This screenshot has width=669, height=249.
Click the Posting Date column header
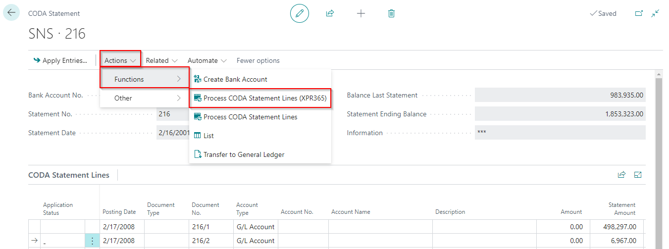(119, 212)
